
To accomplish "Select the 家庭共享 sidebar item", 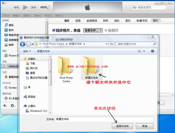I will click(x=11, y=77).
